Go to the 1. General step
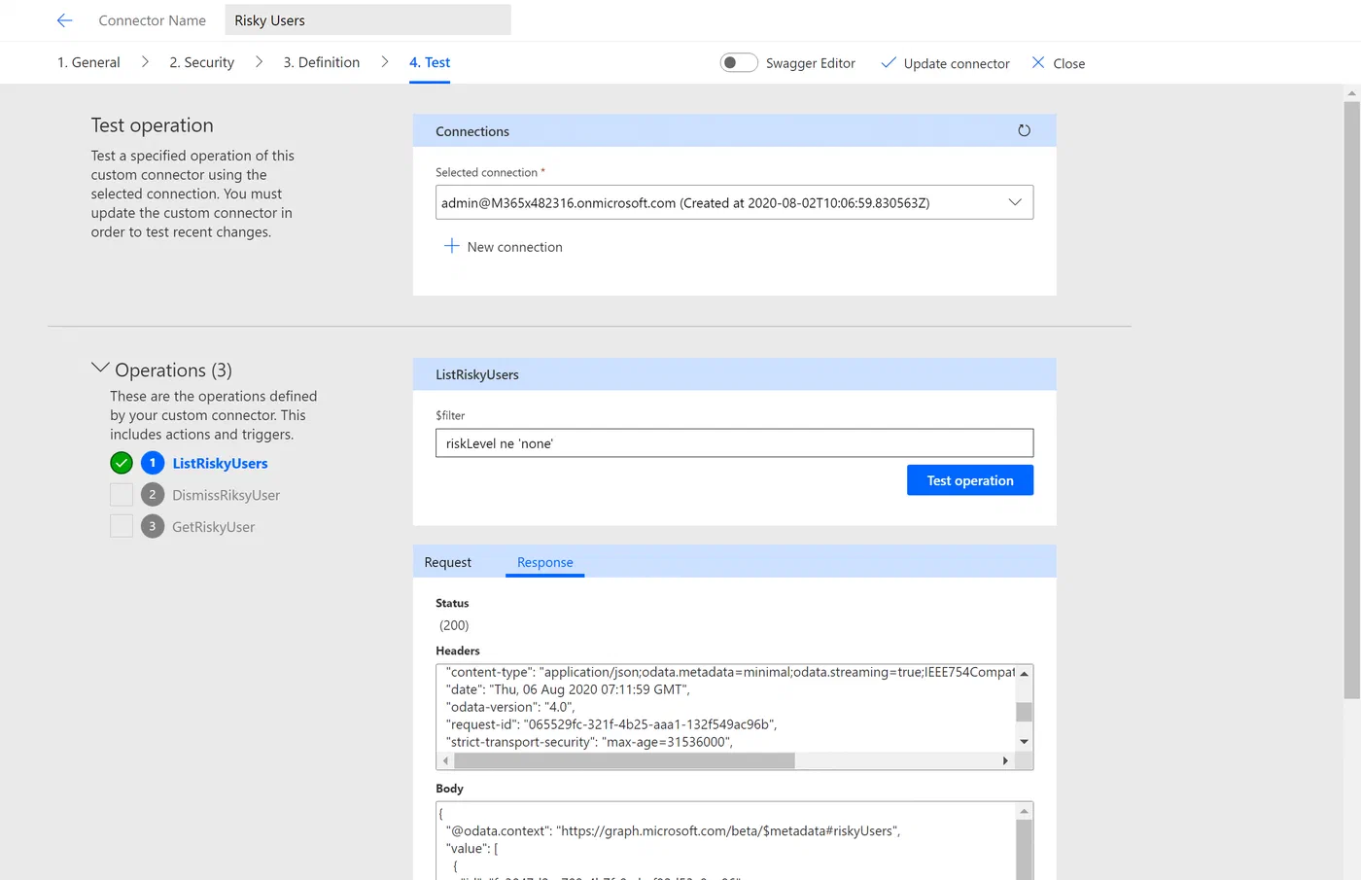Image resolution: width=1361 pixels, height=880 pixels. [x=88, y=62]
